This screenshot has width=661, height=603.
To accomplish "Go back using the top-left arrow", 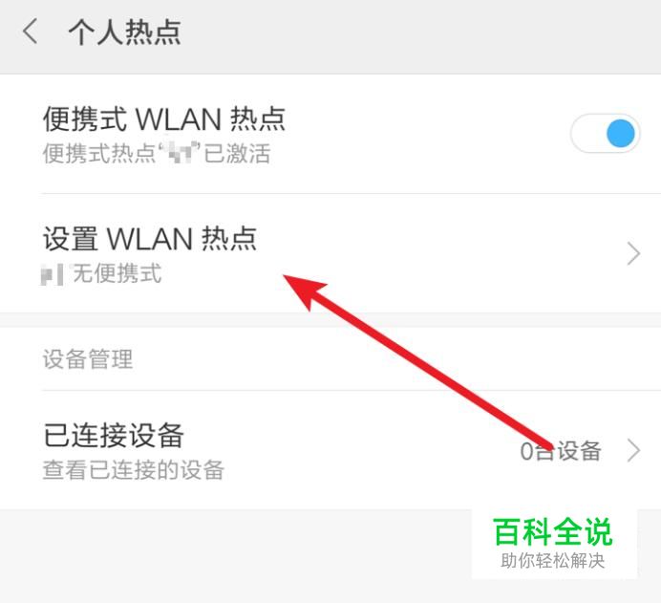I will [30, 31].
